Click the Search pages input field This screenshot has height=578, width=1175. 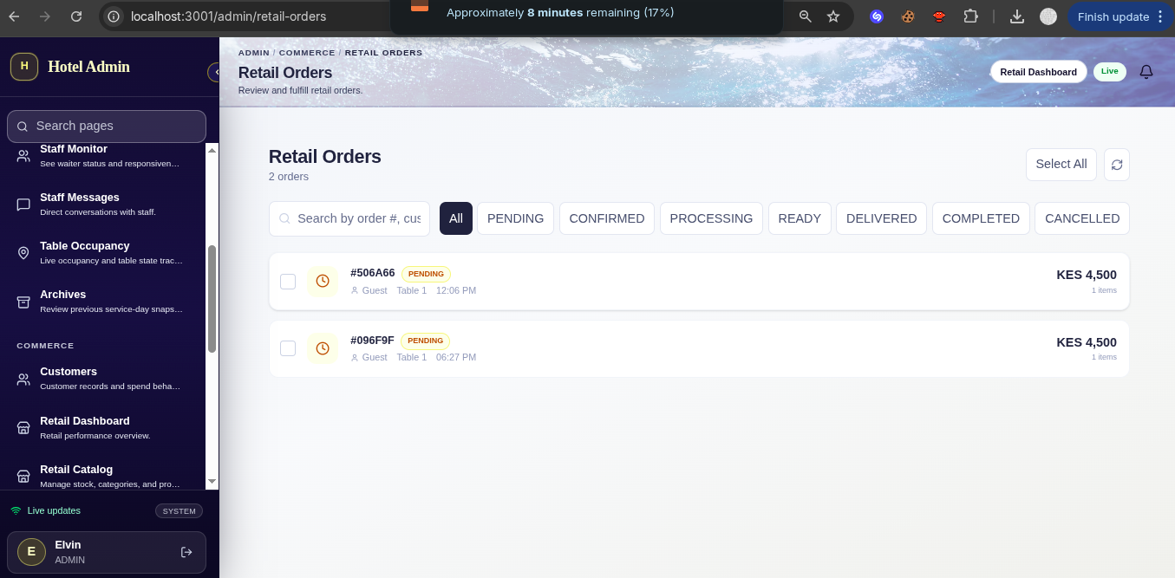click(107, 127)
